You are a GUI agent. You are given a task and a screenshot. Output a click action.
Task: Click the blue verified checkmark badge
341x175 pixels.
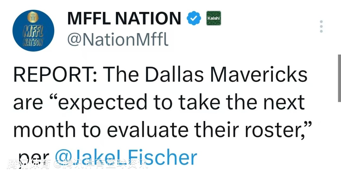(x=194, y=19)
